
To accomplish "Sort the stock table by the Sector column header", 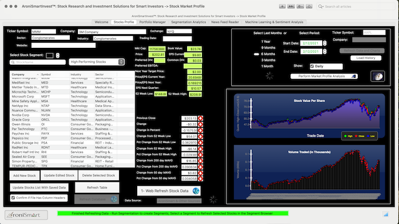I will (x=105, y=75).
